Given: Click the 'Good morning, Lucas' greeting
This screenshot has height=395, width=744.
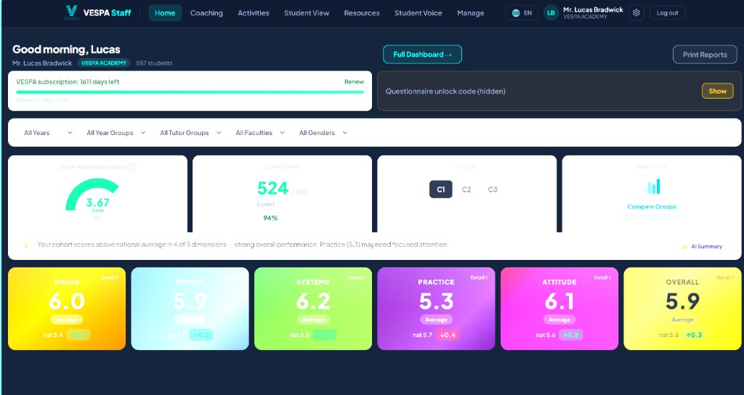Looking at the screenshot, I should pyautogui.click(x=66, y=49).
